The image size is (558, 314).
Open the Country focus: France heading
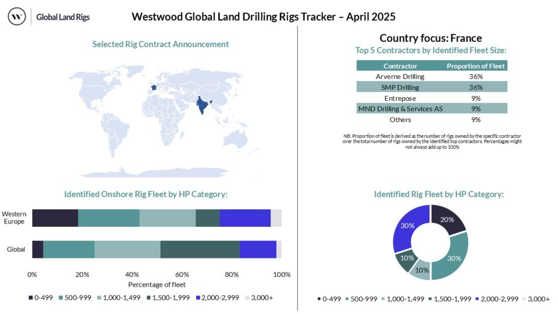point(430,38)
